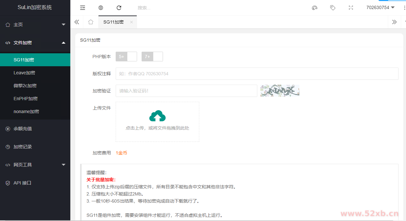Click the cloud upload file area
Viewport: 406px width, 221px height.
[157, 122]
